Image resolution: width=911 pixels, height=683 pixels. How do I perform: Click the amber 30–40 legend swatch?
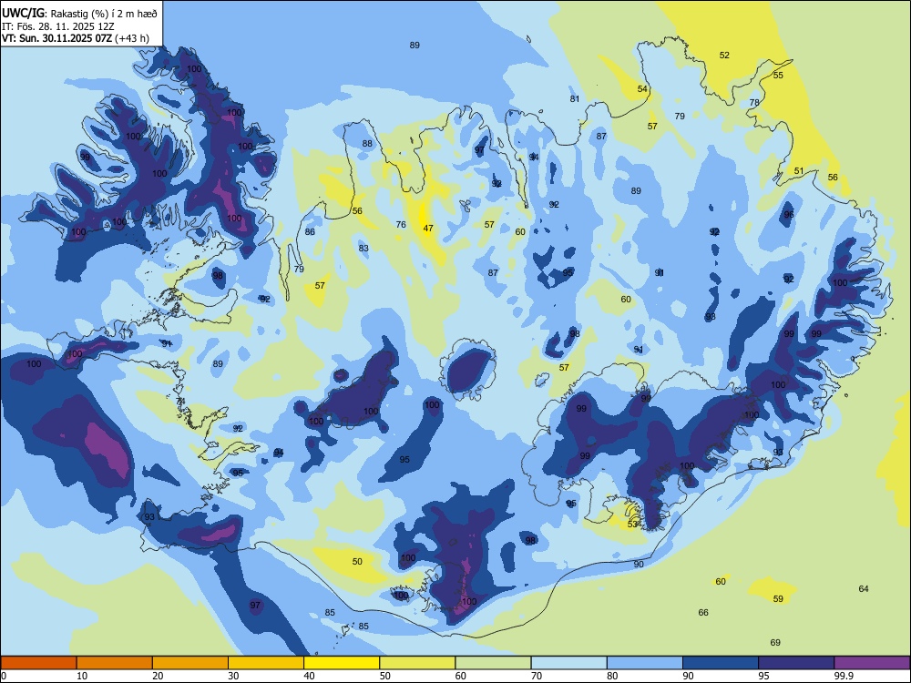(266, 663)
